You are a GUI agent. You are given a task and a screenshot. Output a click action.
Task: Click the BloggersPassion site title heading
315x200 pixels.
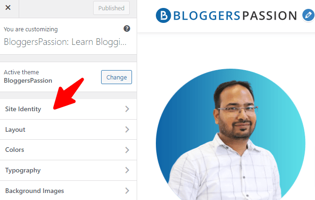tap(65, 42)
